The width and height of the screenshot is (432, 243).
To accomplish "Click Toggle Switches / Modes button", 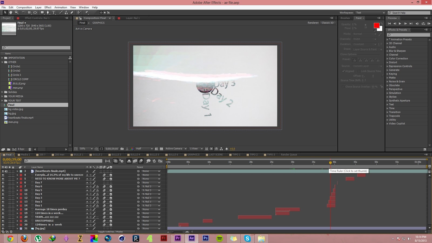I will 110,232.
